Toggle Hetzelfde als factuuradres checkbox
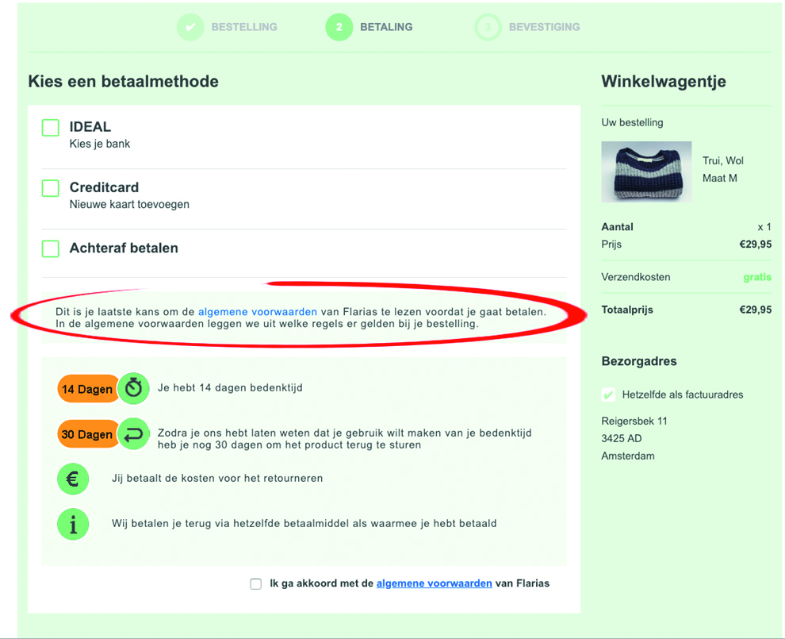This screenshot has width=785, height=639. click(608, 395)
